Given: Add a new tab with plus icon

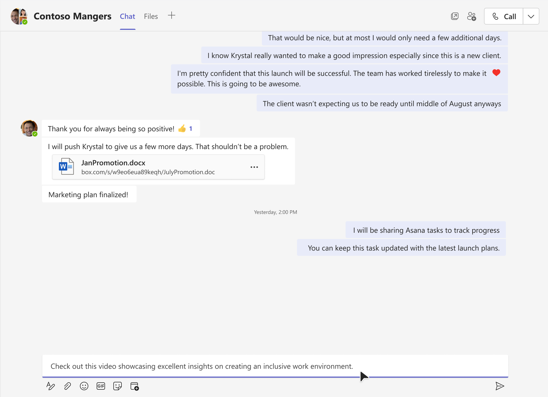Looking at the screenshot, I should point(172,15).
